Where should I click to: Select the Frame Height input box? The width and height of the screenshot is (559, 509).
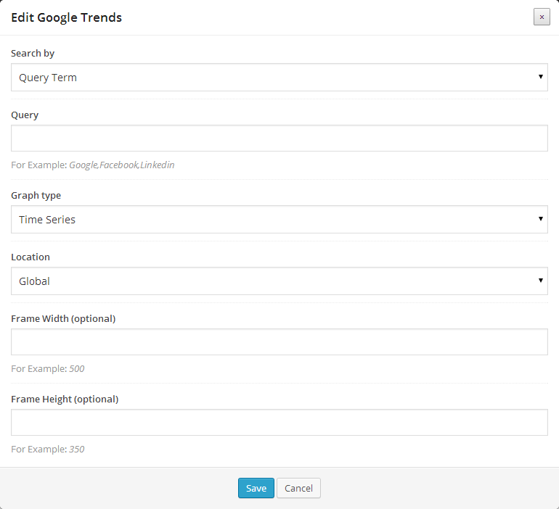pos(279,423)
